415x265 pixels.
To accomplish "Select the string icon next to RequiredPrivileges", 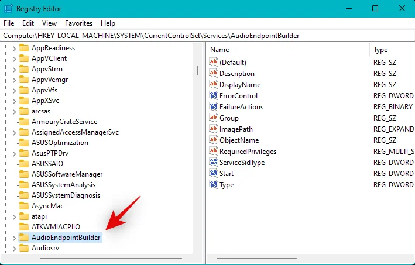I will (214, 152).
